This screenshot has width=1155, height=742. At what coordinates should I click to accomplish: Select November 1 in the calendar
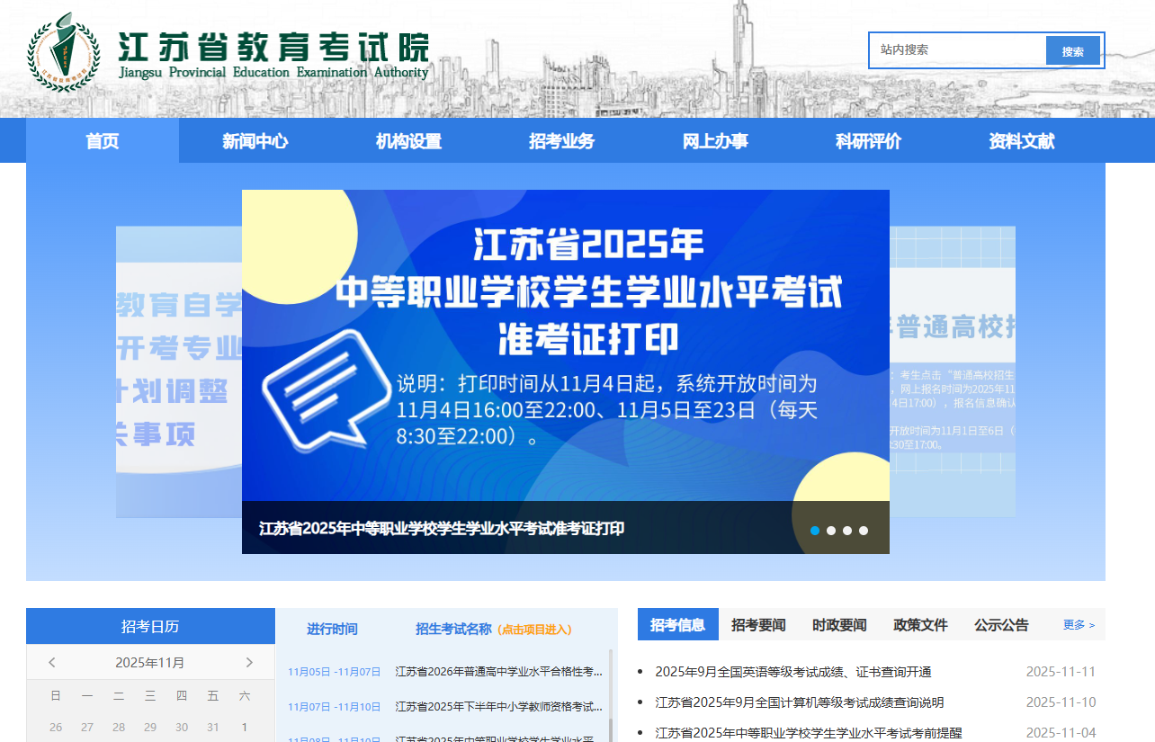tap(244, 727)
